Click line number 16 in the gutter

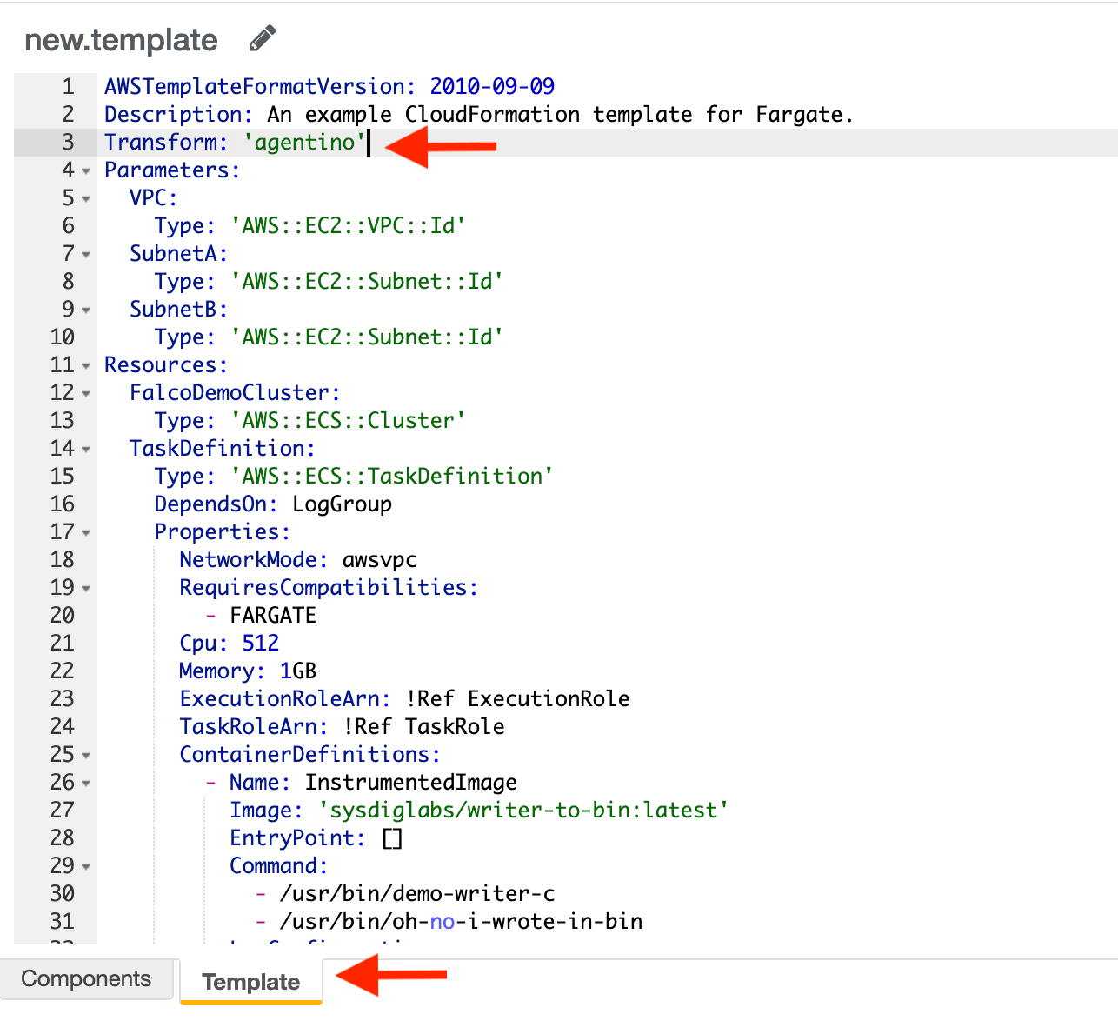pyautogui.click(x=63, y=504)
